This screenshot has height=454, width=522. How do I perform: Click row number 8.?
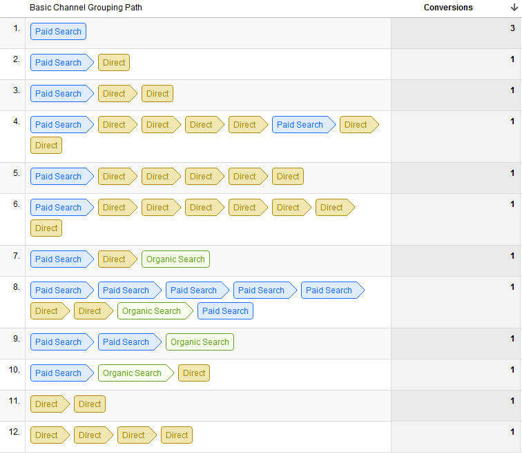tap(17, 287)
